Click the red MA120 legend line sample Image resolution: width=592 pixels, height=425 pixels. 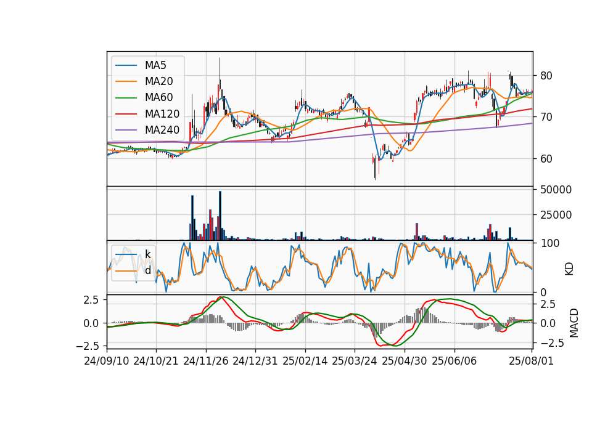point(126,114)
